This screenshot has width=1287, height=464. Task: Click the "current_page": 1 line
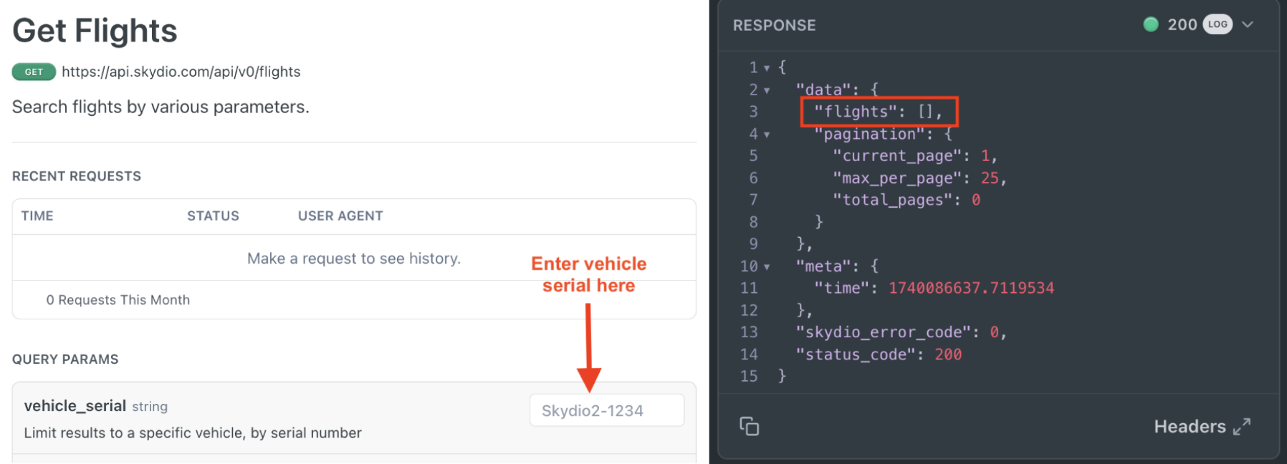[915, 156]
